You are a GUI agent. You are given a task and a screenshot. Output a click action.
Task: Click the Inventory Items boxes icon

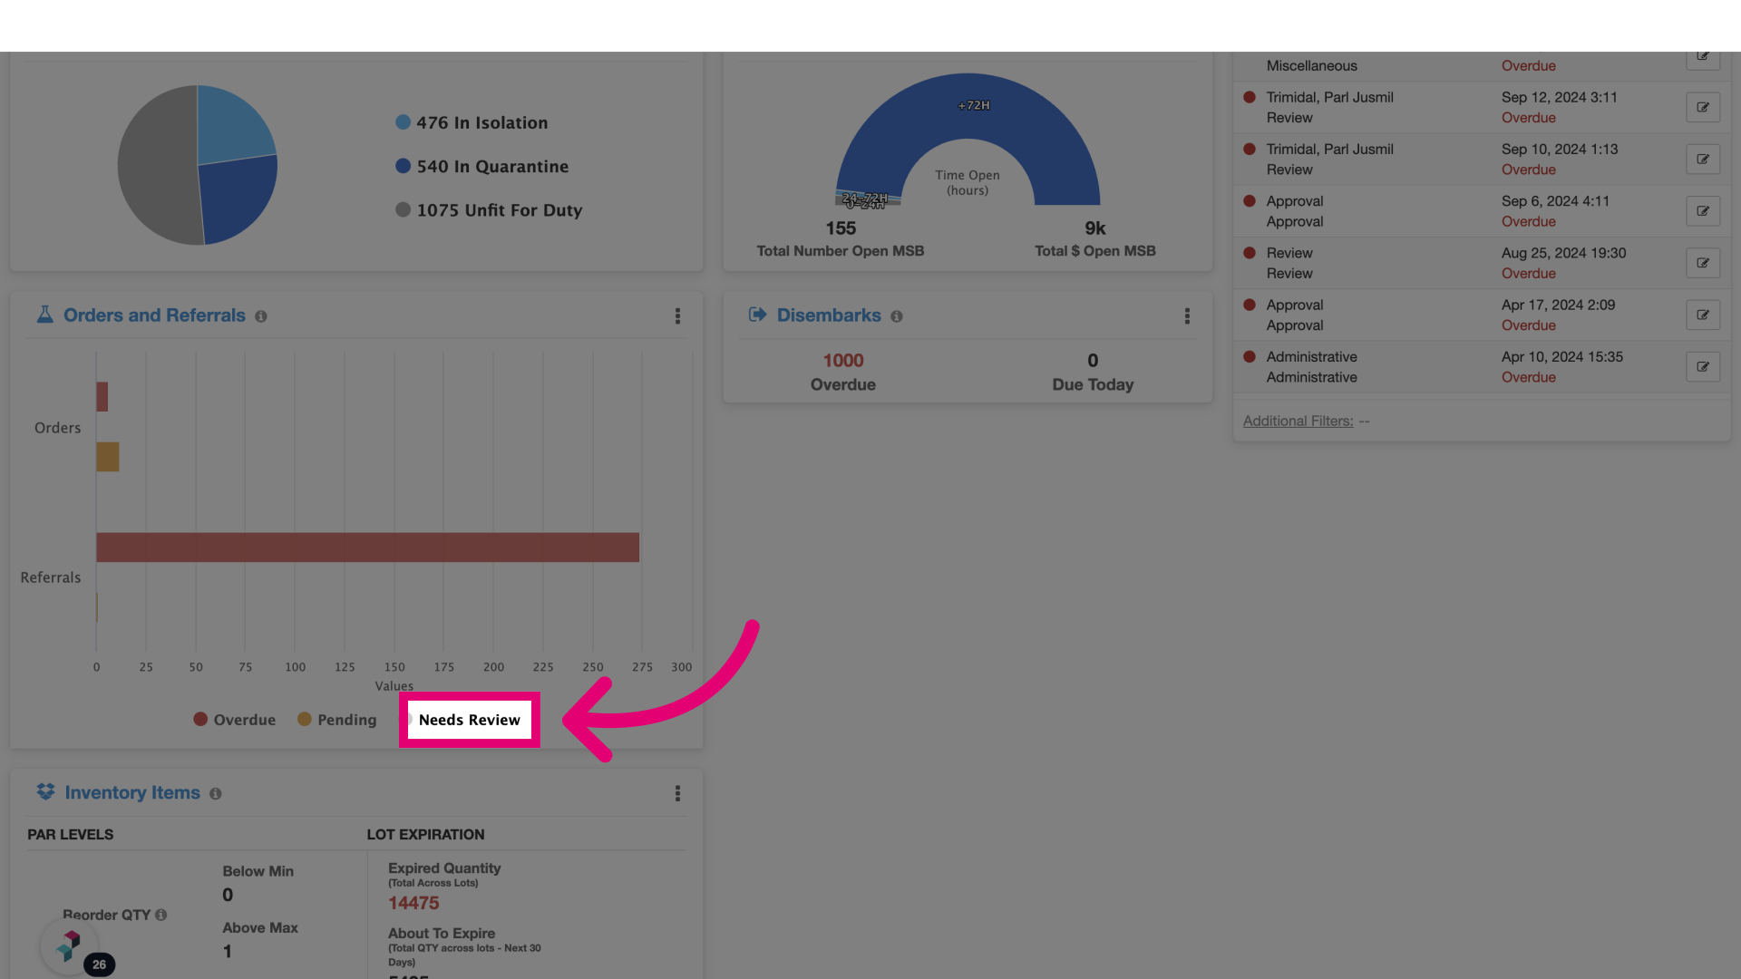coord(45,791)
